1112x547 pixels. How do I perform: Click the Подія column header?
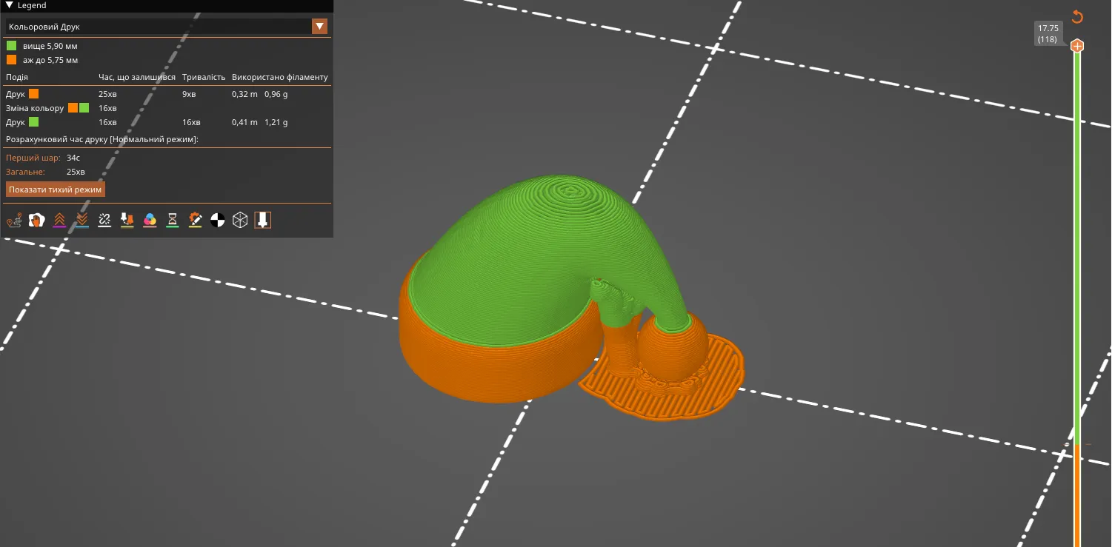click(x=17, y=77)
